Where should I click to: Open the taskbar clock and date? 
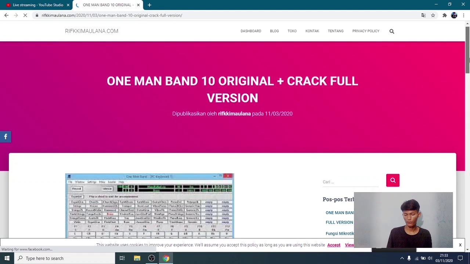pos(444,258)
